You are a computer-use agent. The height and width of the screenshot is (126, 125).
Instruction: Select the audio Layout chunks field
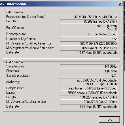click(x=88, y=93)
